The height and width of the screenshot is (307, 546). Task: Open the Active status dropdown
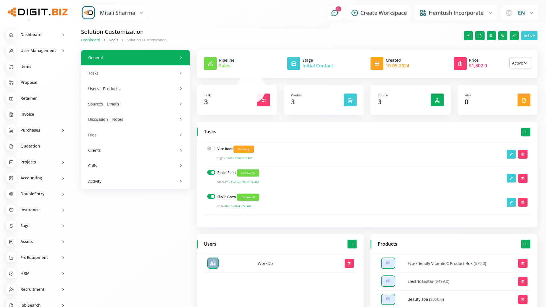tap(520, 63)
